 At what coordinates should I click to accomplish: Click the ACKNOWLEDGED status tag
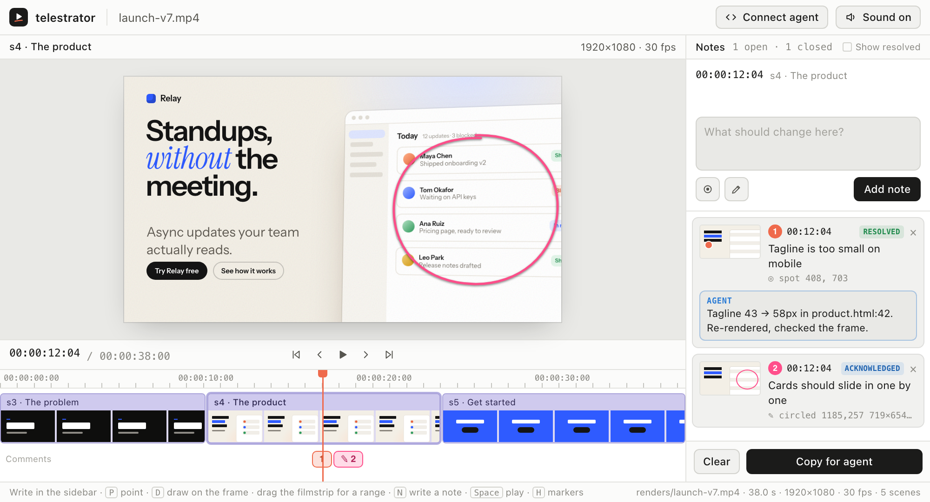pos(872,368)
